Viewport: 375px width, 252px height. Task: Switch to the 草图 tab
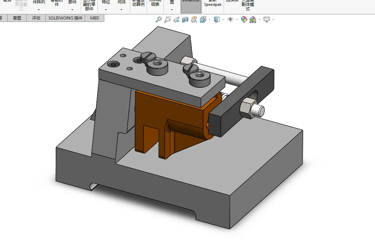[x=17, y=18]
